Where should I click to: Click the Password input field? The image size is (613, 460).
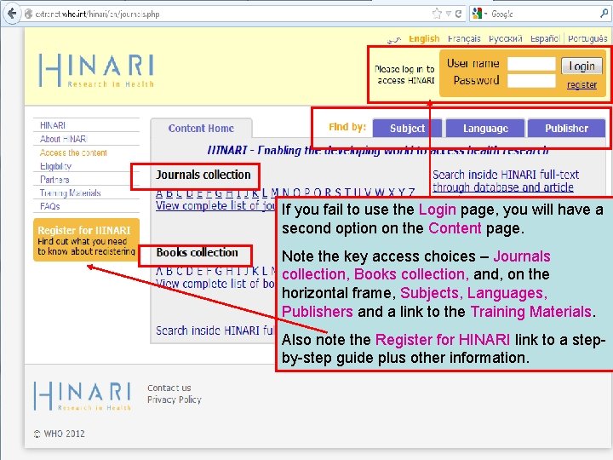[531, 81]
